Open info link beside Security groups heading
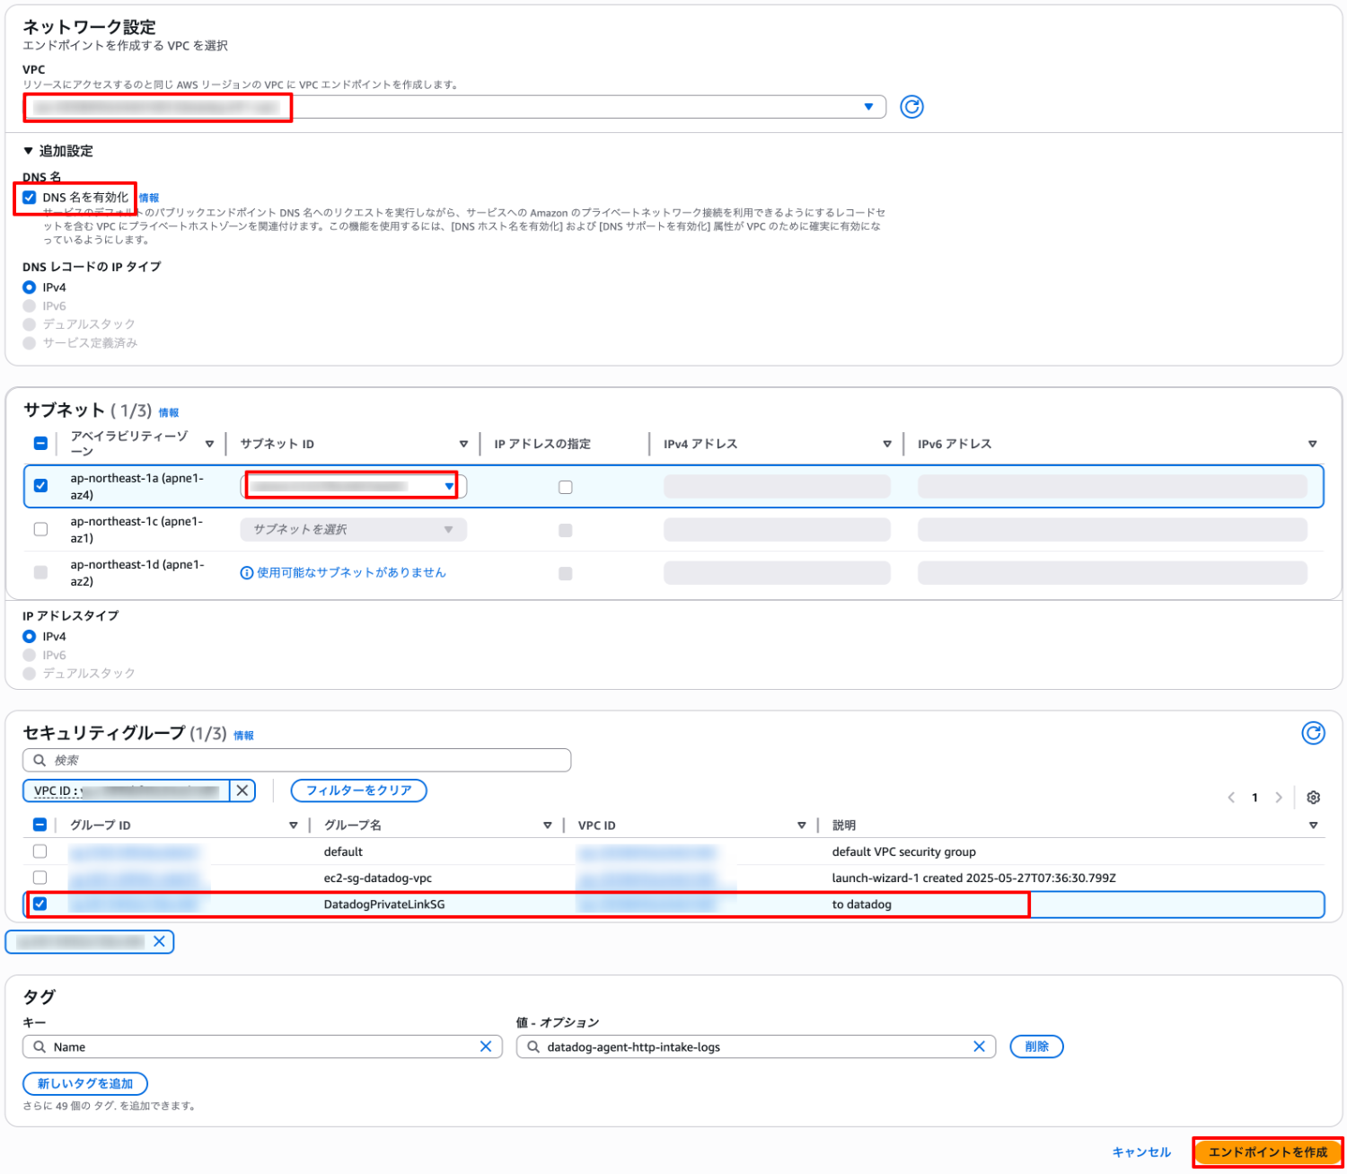 [243, 735]
